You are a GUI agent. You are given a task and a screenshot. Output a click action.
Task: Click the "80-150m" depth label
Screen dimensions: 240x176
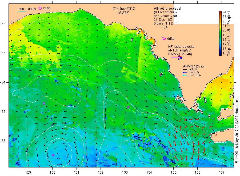tap(194, 75)
